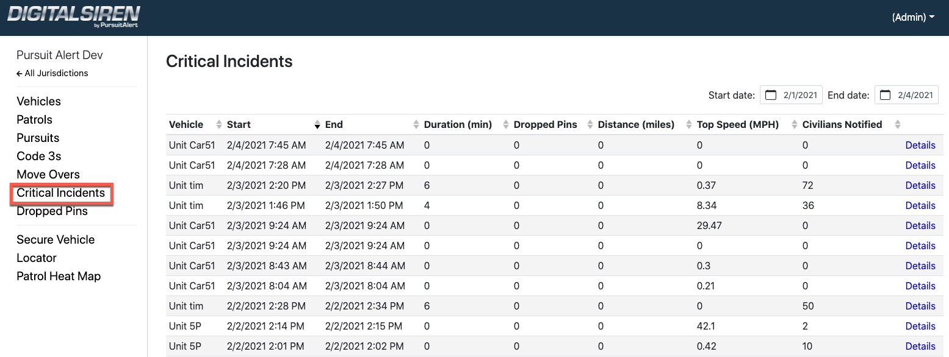Expand the (Admin) dropdown menu
949x357 pixels.
(x=913, y=18)
